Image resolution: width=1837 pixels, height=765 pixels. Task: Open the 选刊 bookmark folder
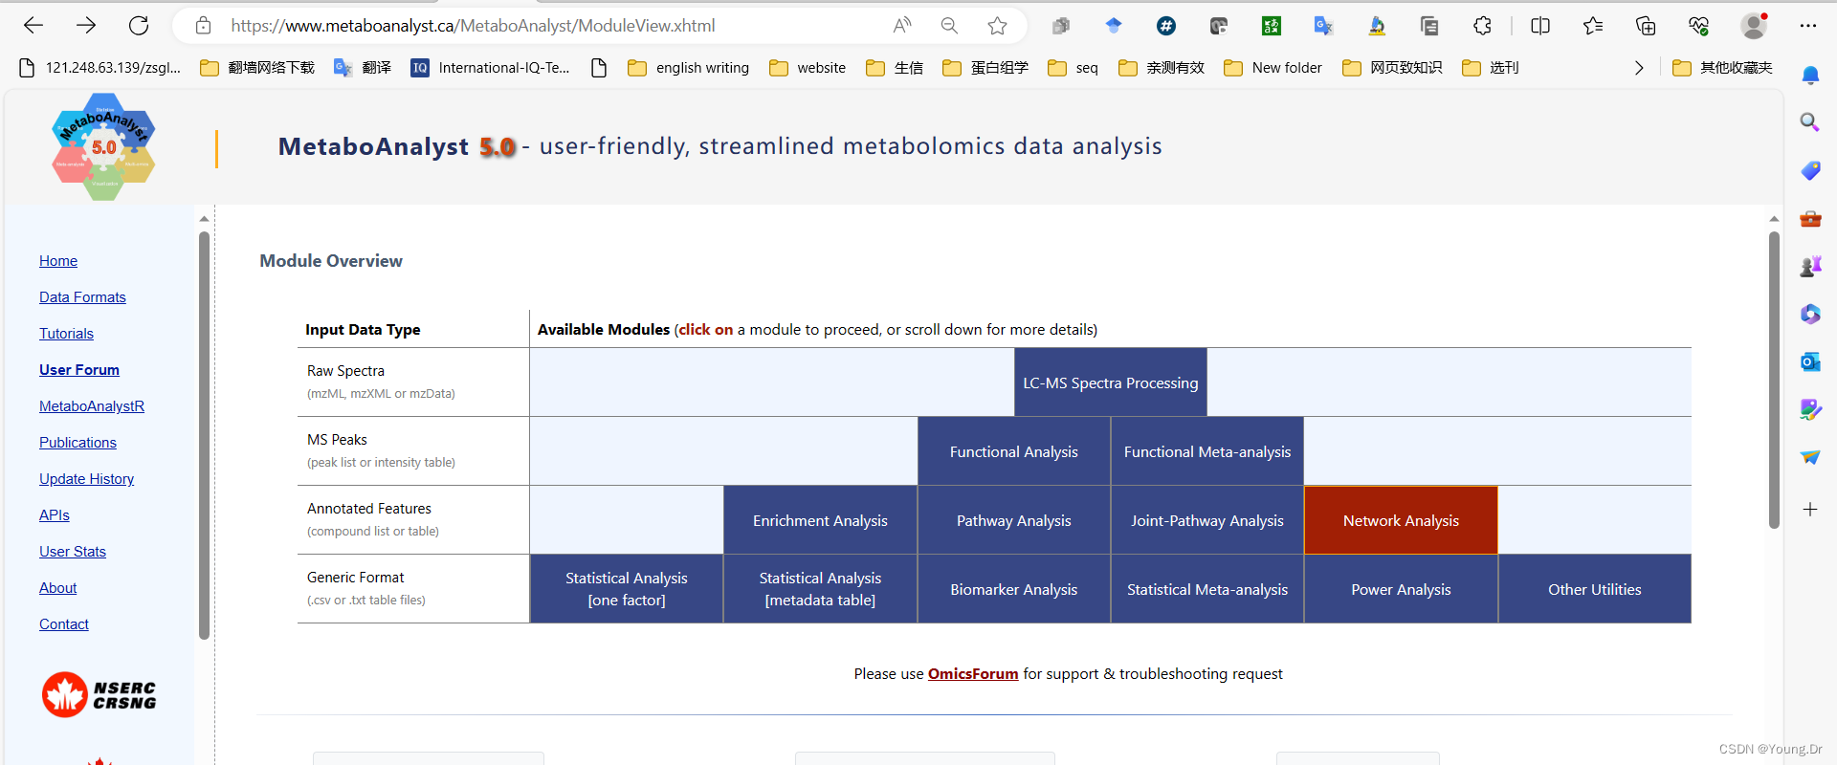click(x=1491, y=68)
